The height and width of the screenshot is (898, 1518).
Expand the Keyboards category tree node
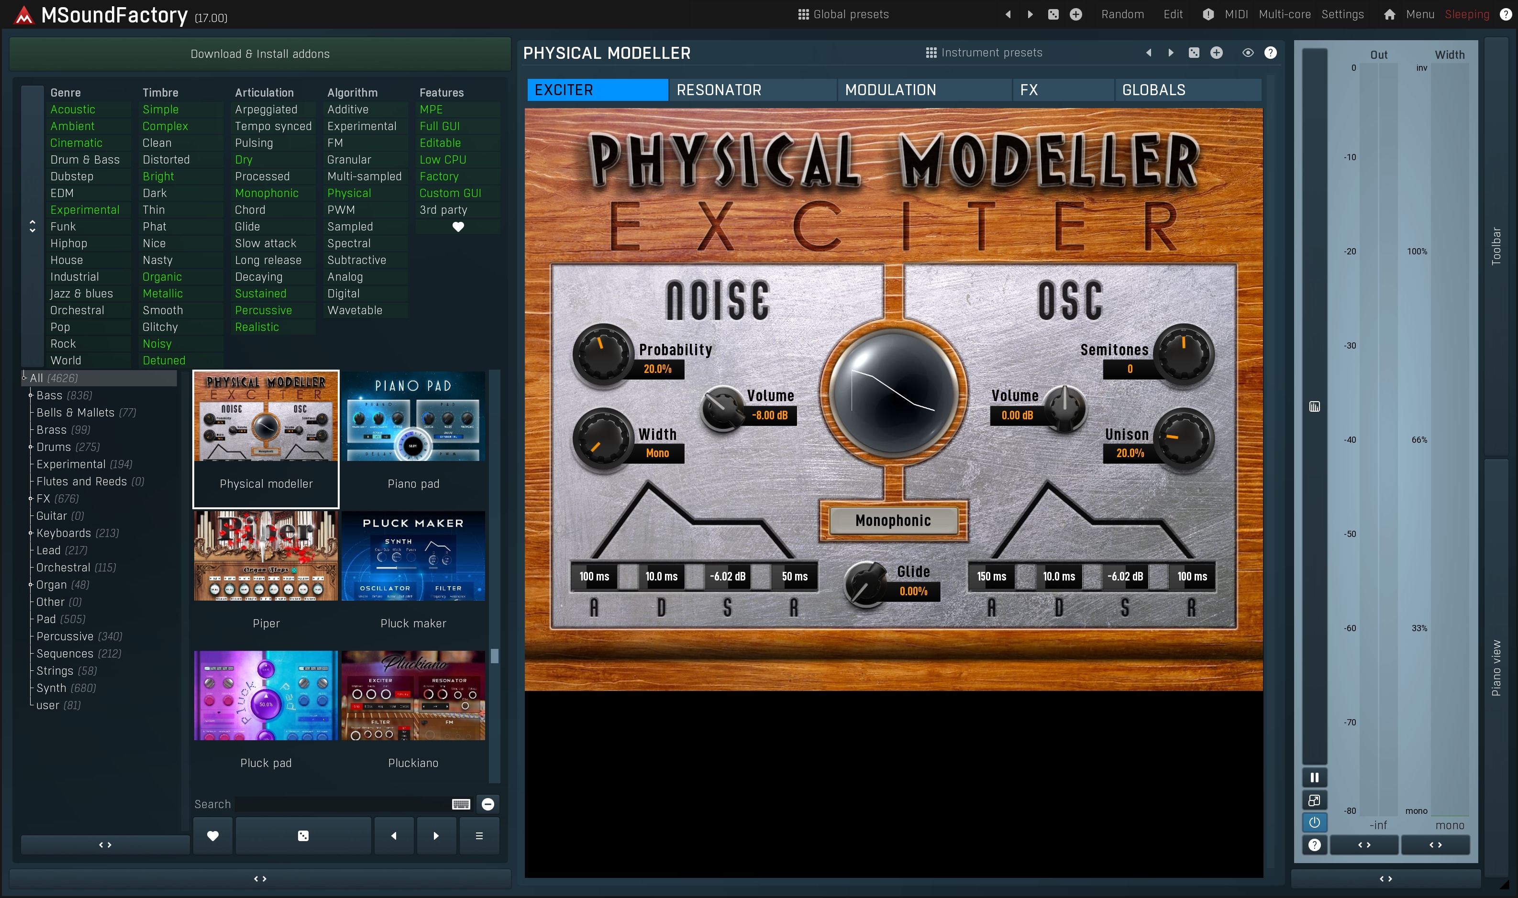pyautogui.click(x=30, y=533)
